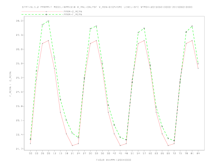Image resolution: width=216 pixels, height=167 pixels.
Task: Click F_MEAN circle marker at hour 33
Action: [96, 26]
